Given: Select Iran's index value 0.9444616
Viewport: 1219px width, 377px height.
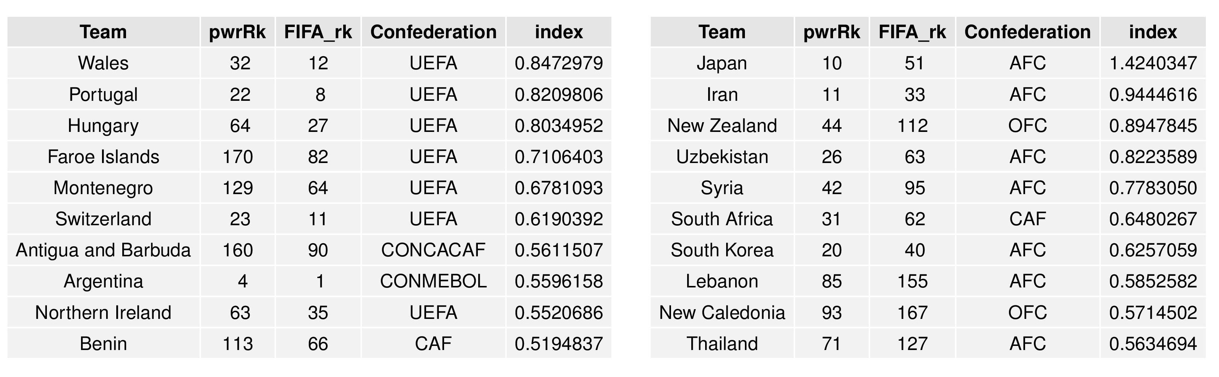Looking at the screenshot, I should [1153, 94].
